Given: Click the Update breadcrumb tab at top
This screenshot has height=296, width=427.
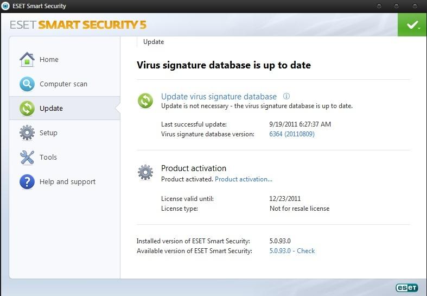Looking at the screenshot, I should (x=154, y=42).
